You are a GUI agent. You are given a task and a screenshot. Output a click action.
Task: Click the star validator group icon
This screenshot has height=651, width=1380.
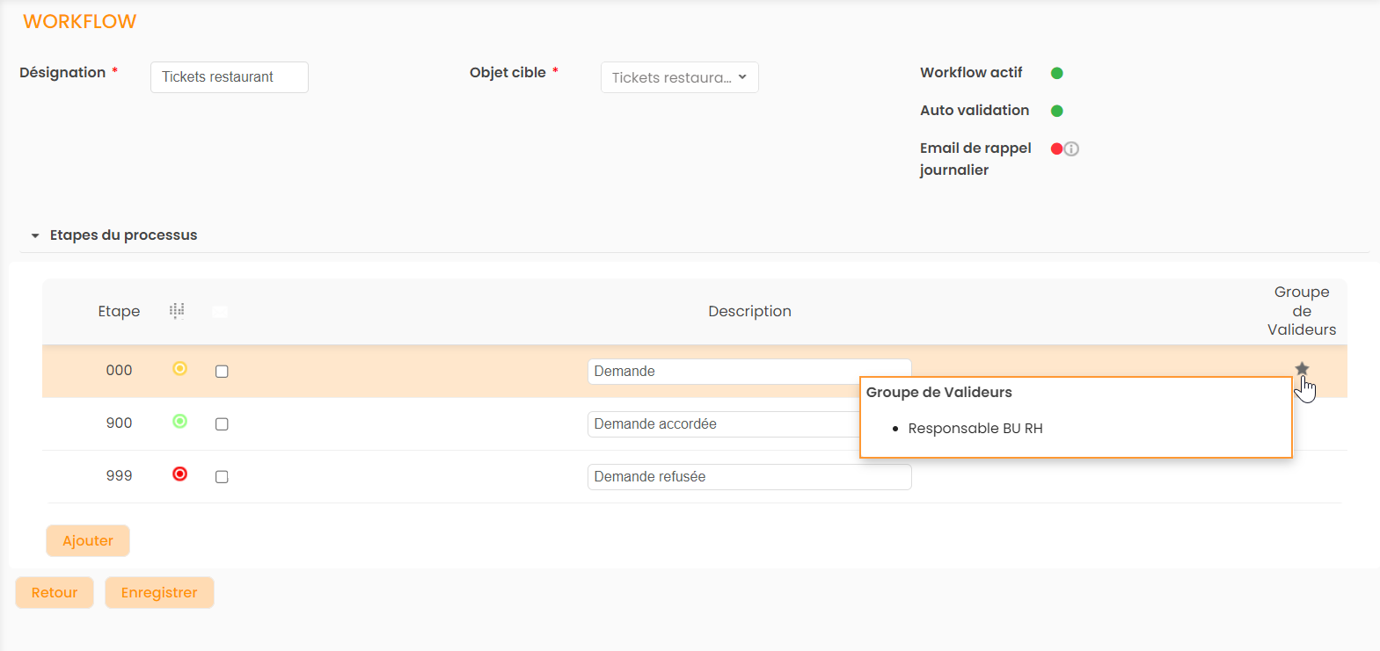[x=1302, y=369]
